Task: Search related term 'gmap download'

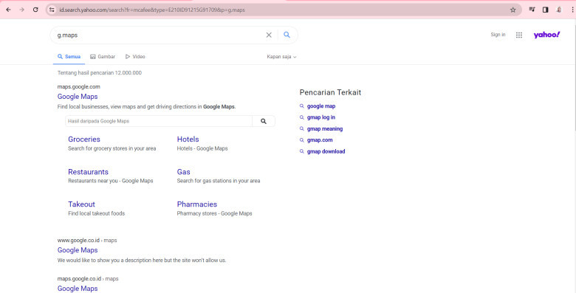Action: 326,151
